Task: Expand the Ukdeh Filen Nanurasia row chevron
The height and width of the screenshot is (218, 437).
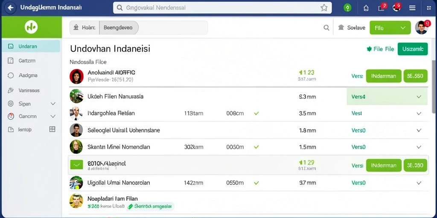Action: 419,97
